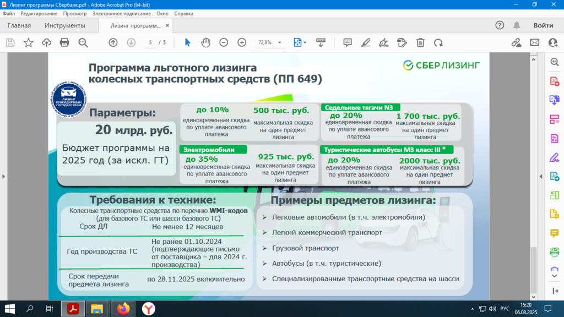Go to previous page arrow

[113, 42]
